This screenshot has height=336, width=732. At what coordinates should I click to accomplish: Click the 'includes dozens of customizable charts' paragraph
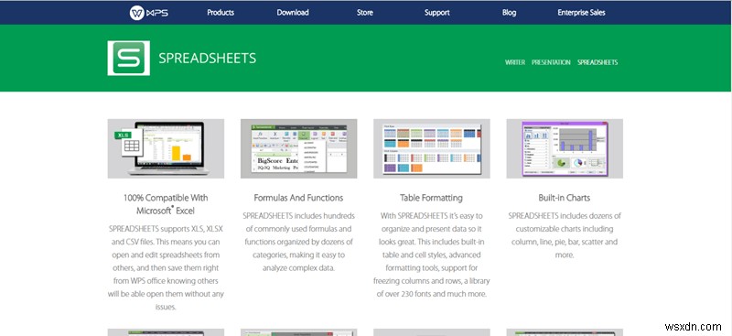pos(565,235)
